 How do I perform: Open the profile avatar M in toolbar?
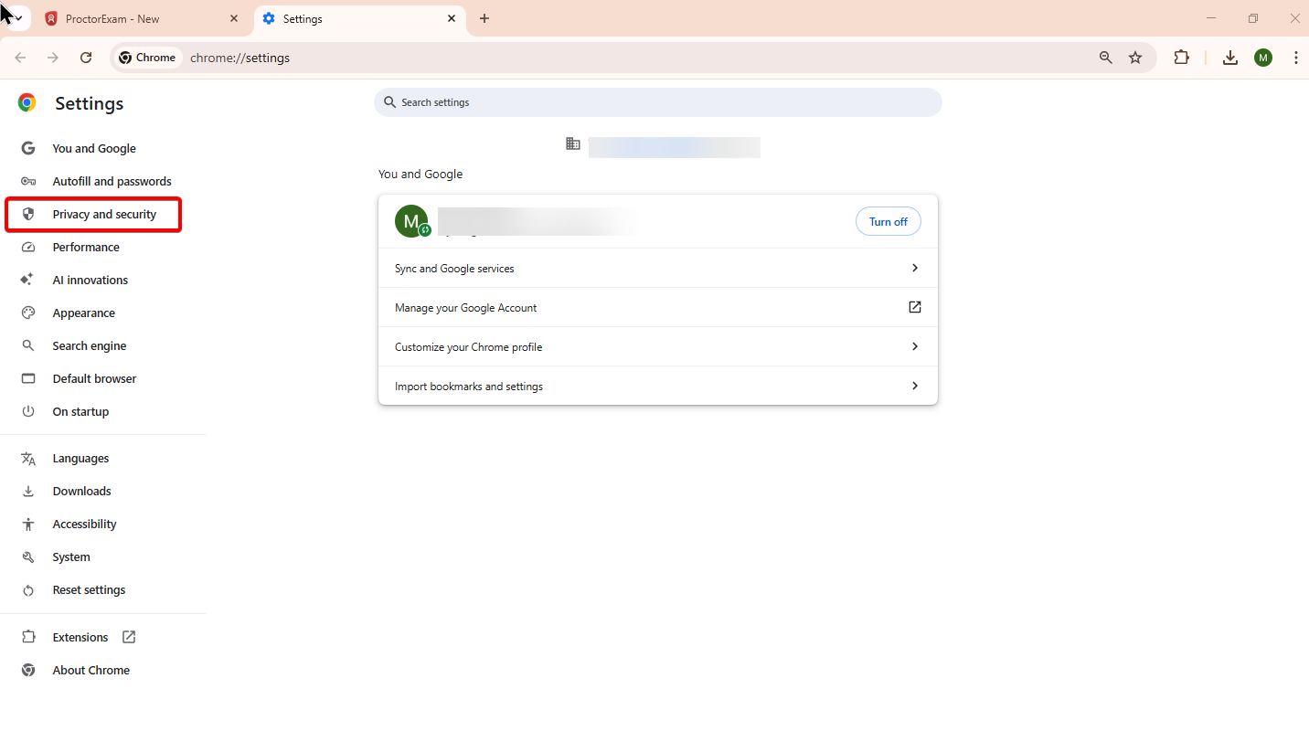1263,58
